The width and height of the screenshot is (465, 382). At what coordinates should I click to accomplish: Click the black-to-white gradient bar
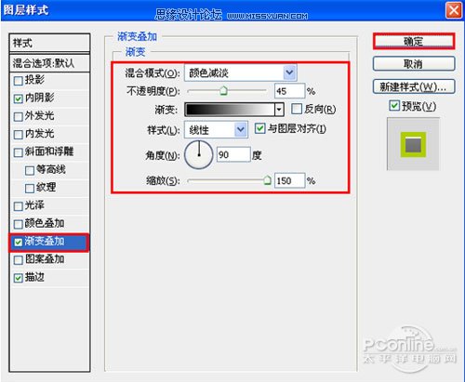point(230,110)
